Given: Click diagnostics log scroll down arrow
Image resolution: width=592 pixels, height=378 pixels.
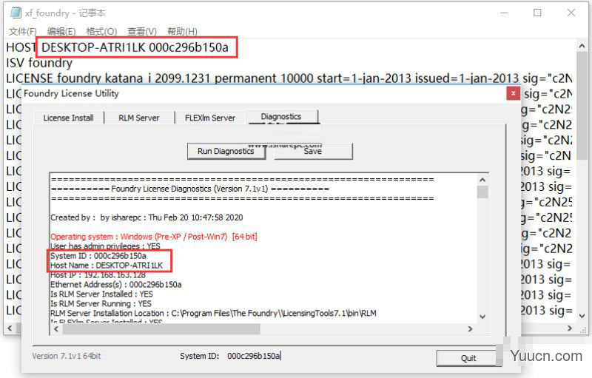Looking at the screenshot, I should point(482,317).
